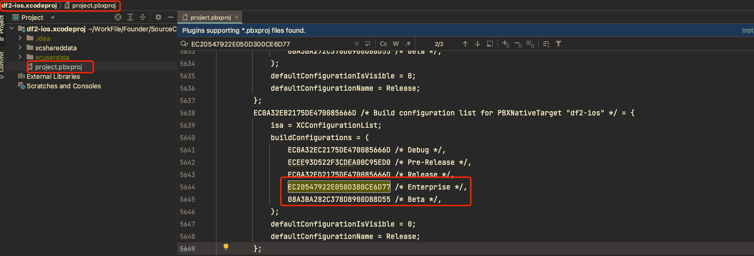The width and height of the screenshot is (754, 256).
Task: Toggle Match Case in find bar
Action: [383, 44]
